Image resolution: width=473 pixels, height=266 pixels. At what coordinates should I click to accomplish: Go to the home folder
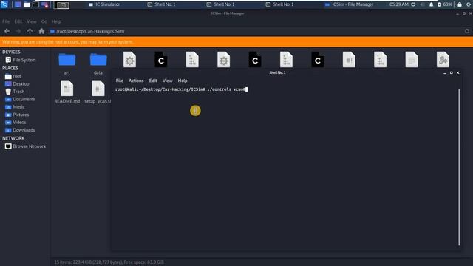[41, 31]
